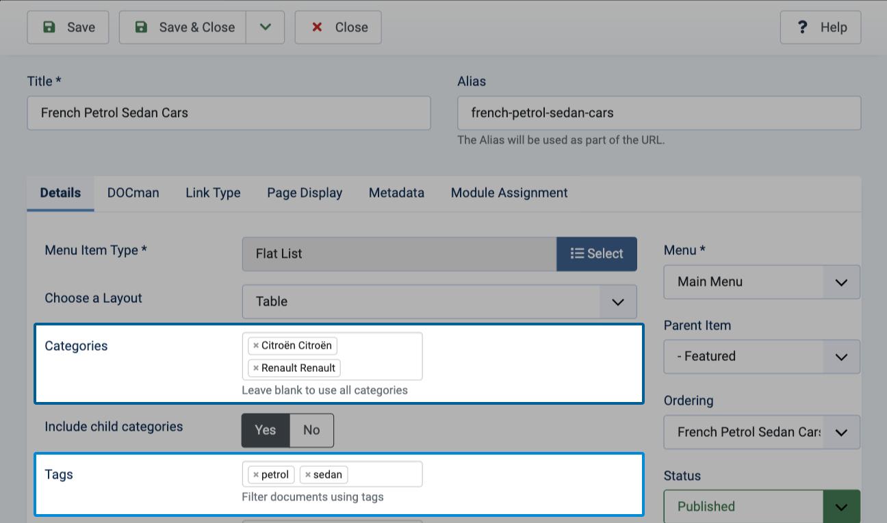
Task: Open Help with the question mark
Action: 821,27
